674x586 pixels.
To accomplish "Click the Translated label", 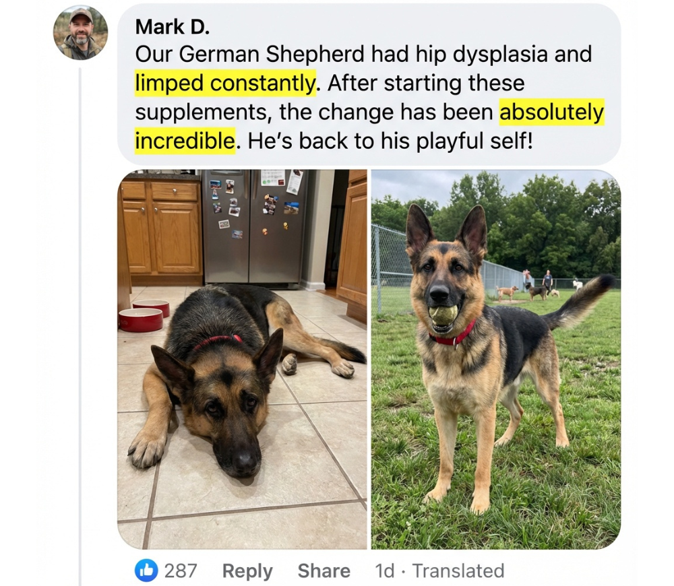I will 458,571.
